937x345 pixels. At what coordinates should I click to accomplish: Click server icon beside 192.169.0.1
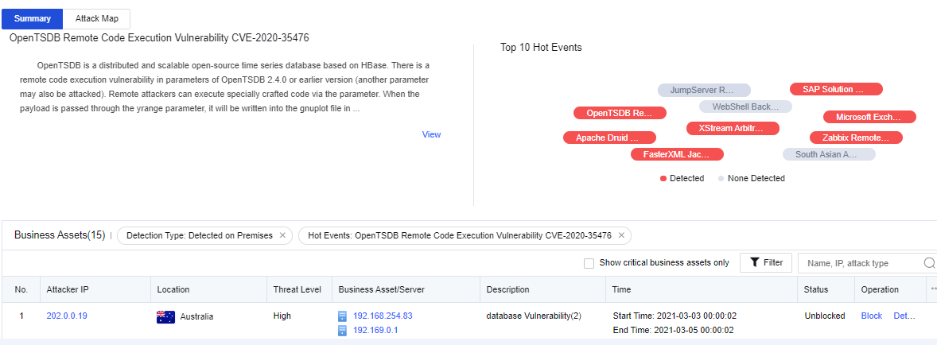[x=342, y=331]
